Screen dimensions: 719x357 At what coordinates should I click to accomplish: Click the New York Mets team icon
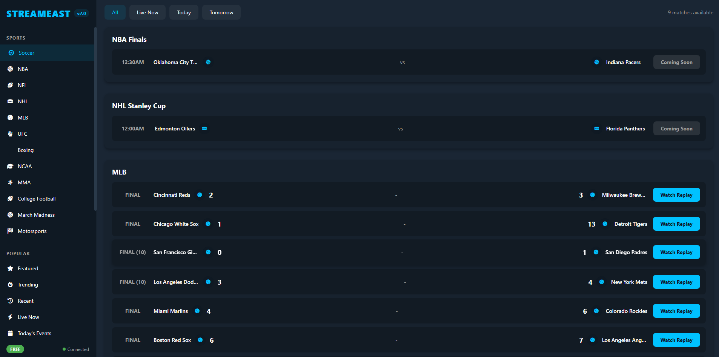pyautogui.click(x=602, y=282)
